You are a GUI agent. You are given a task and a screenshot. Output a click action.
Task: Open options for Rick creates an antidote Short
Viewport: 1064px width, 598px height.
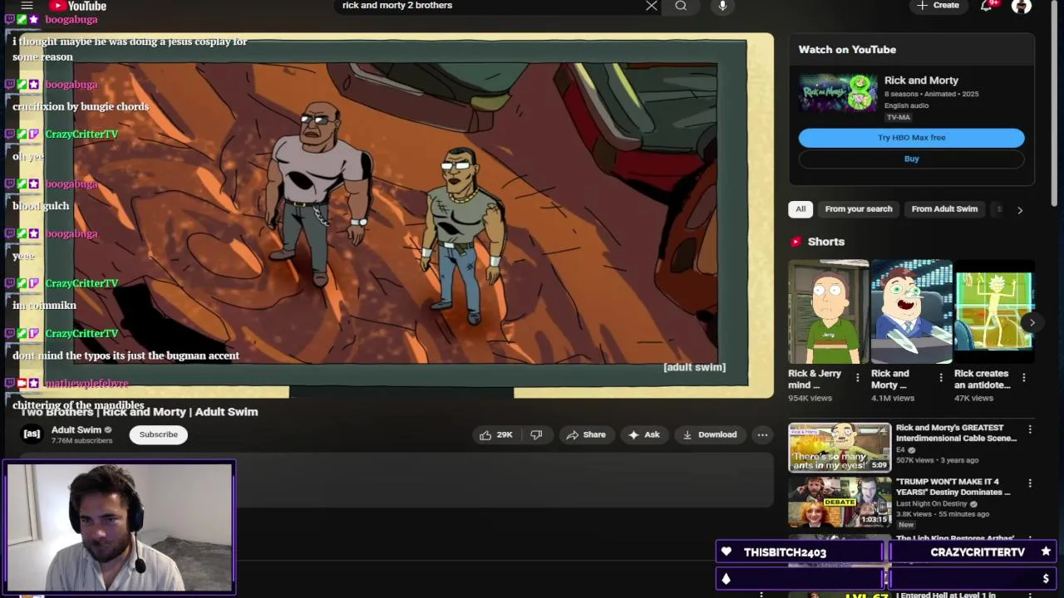click(x=1024, y=378)
